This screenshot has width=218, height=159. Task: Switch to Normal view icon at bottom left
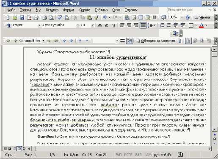pos(5,149)
